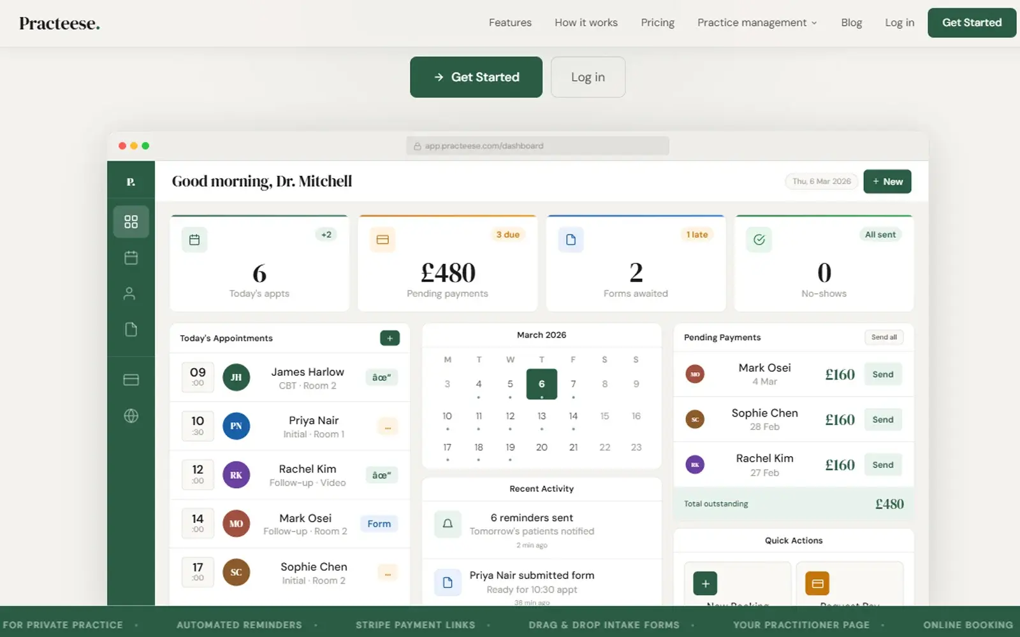Click Send all in Pending Payments
Image resolution: width=1020 pixels, height=637 pixels.
[x=884, y=338]
